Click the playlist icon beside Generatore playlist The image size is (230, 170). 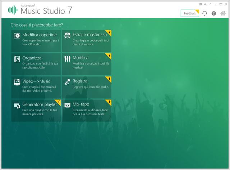click(x=17, y=106)
